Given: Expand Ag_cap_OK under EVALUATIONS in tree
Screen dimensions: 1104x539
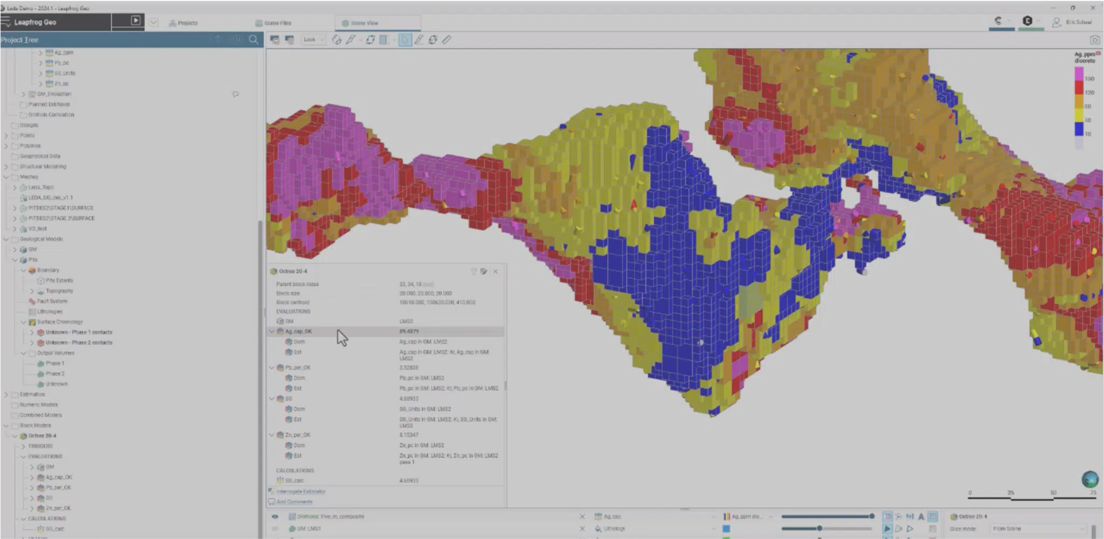Looking at the screenshot, I should pyautogui.click(x=32, y=478).
